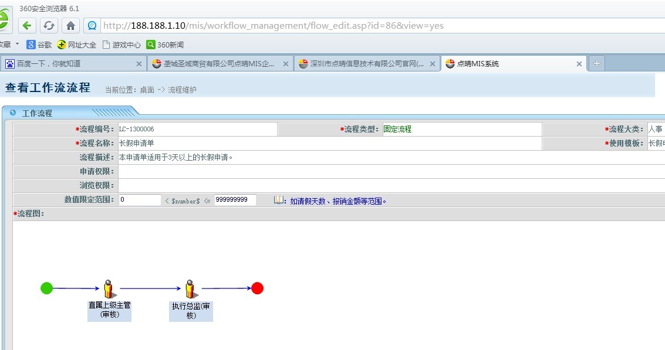Open a new browser tab with plus button
This screenshot has width=665, height=350.
pyautogui.click(x=597, y=63)
